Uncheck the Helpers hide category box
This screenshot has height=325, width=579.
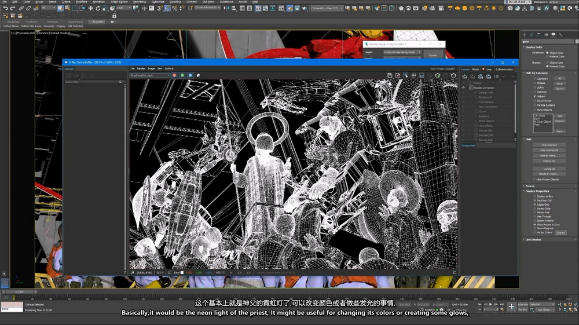[x=534, y=96]
